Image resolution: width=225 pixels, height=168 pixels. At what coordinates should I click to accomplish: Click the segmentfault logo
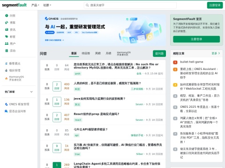click(14, 5)
